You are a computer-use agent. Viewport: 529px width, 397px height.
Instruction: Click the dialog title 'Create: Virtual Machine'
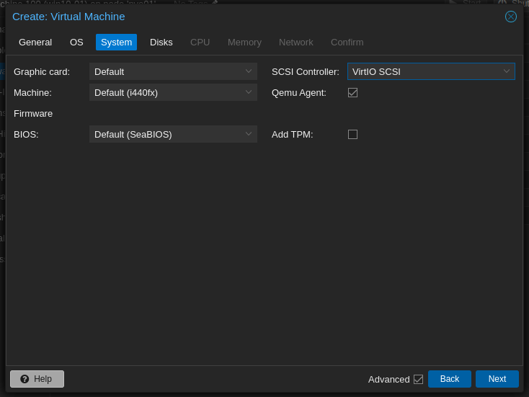point(68,17)
